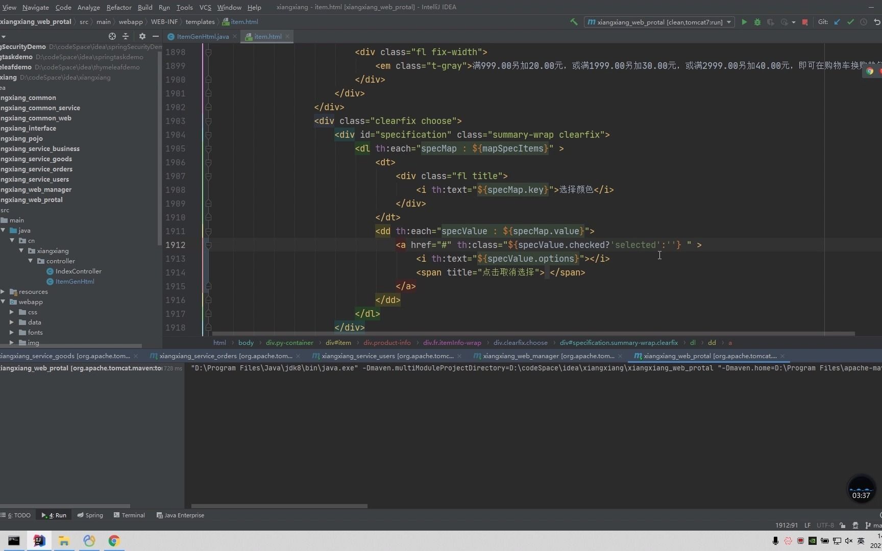Expand the fonts folder
This screenshot has height=551, width=882.
click(12, 333)
